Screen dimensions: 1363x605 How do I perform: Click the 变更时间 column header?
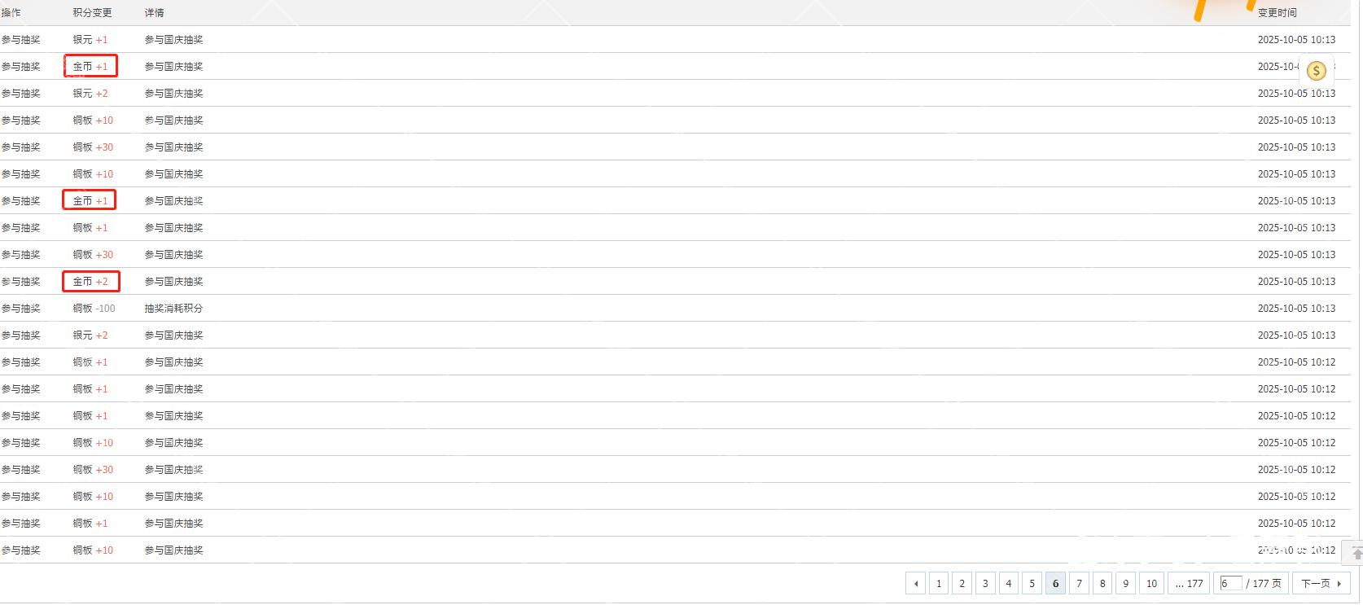coord(1275,12)
